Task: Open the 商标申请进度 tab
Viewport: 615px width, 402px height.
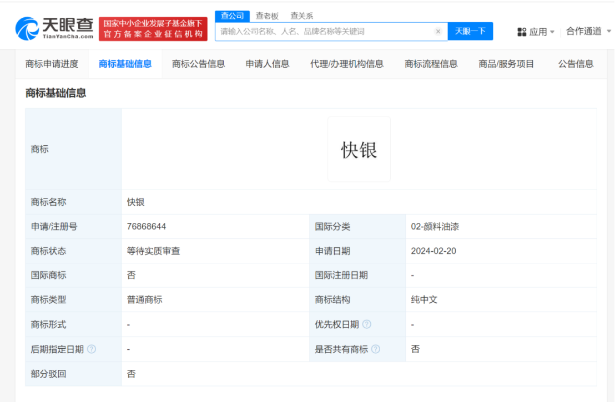Action: tap(52, 64)
